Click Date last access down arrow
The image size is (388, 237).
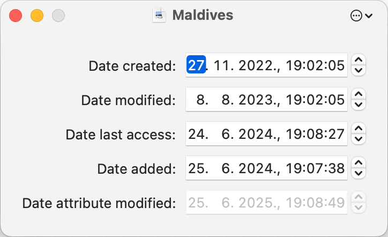(x=359, y=139)
